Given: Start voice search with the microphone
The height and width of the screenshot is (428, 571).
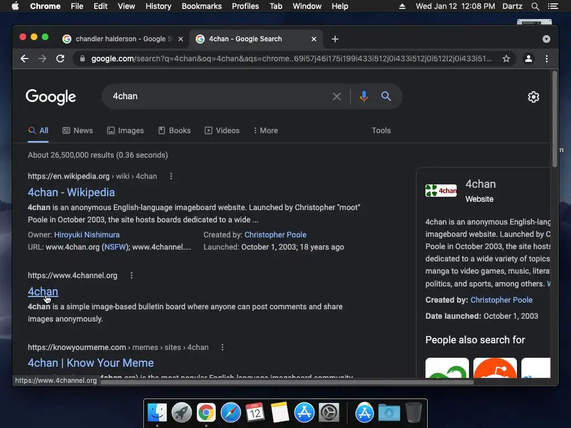Looking at the screenshot, I should point(364,96).
